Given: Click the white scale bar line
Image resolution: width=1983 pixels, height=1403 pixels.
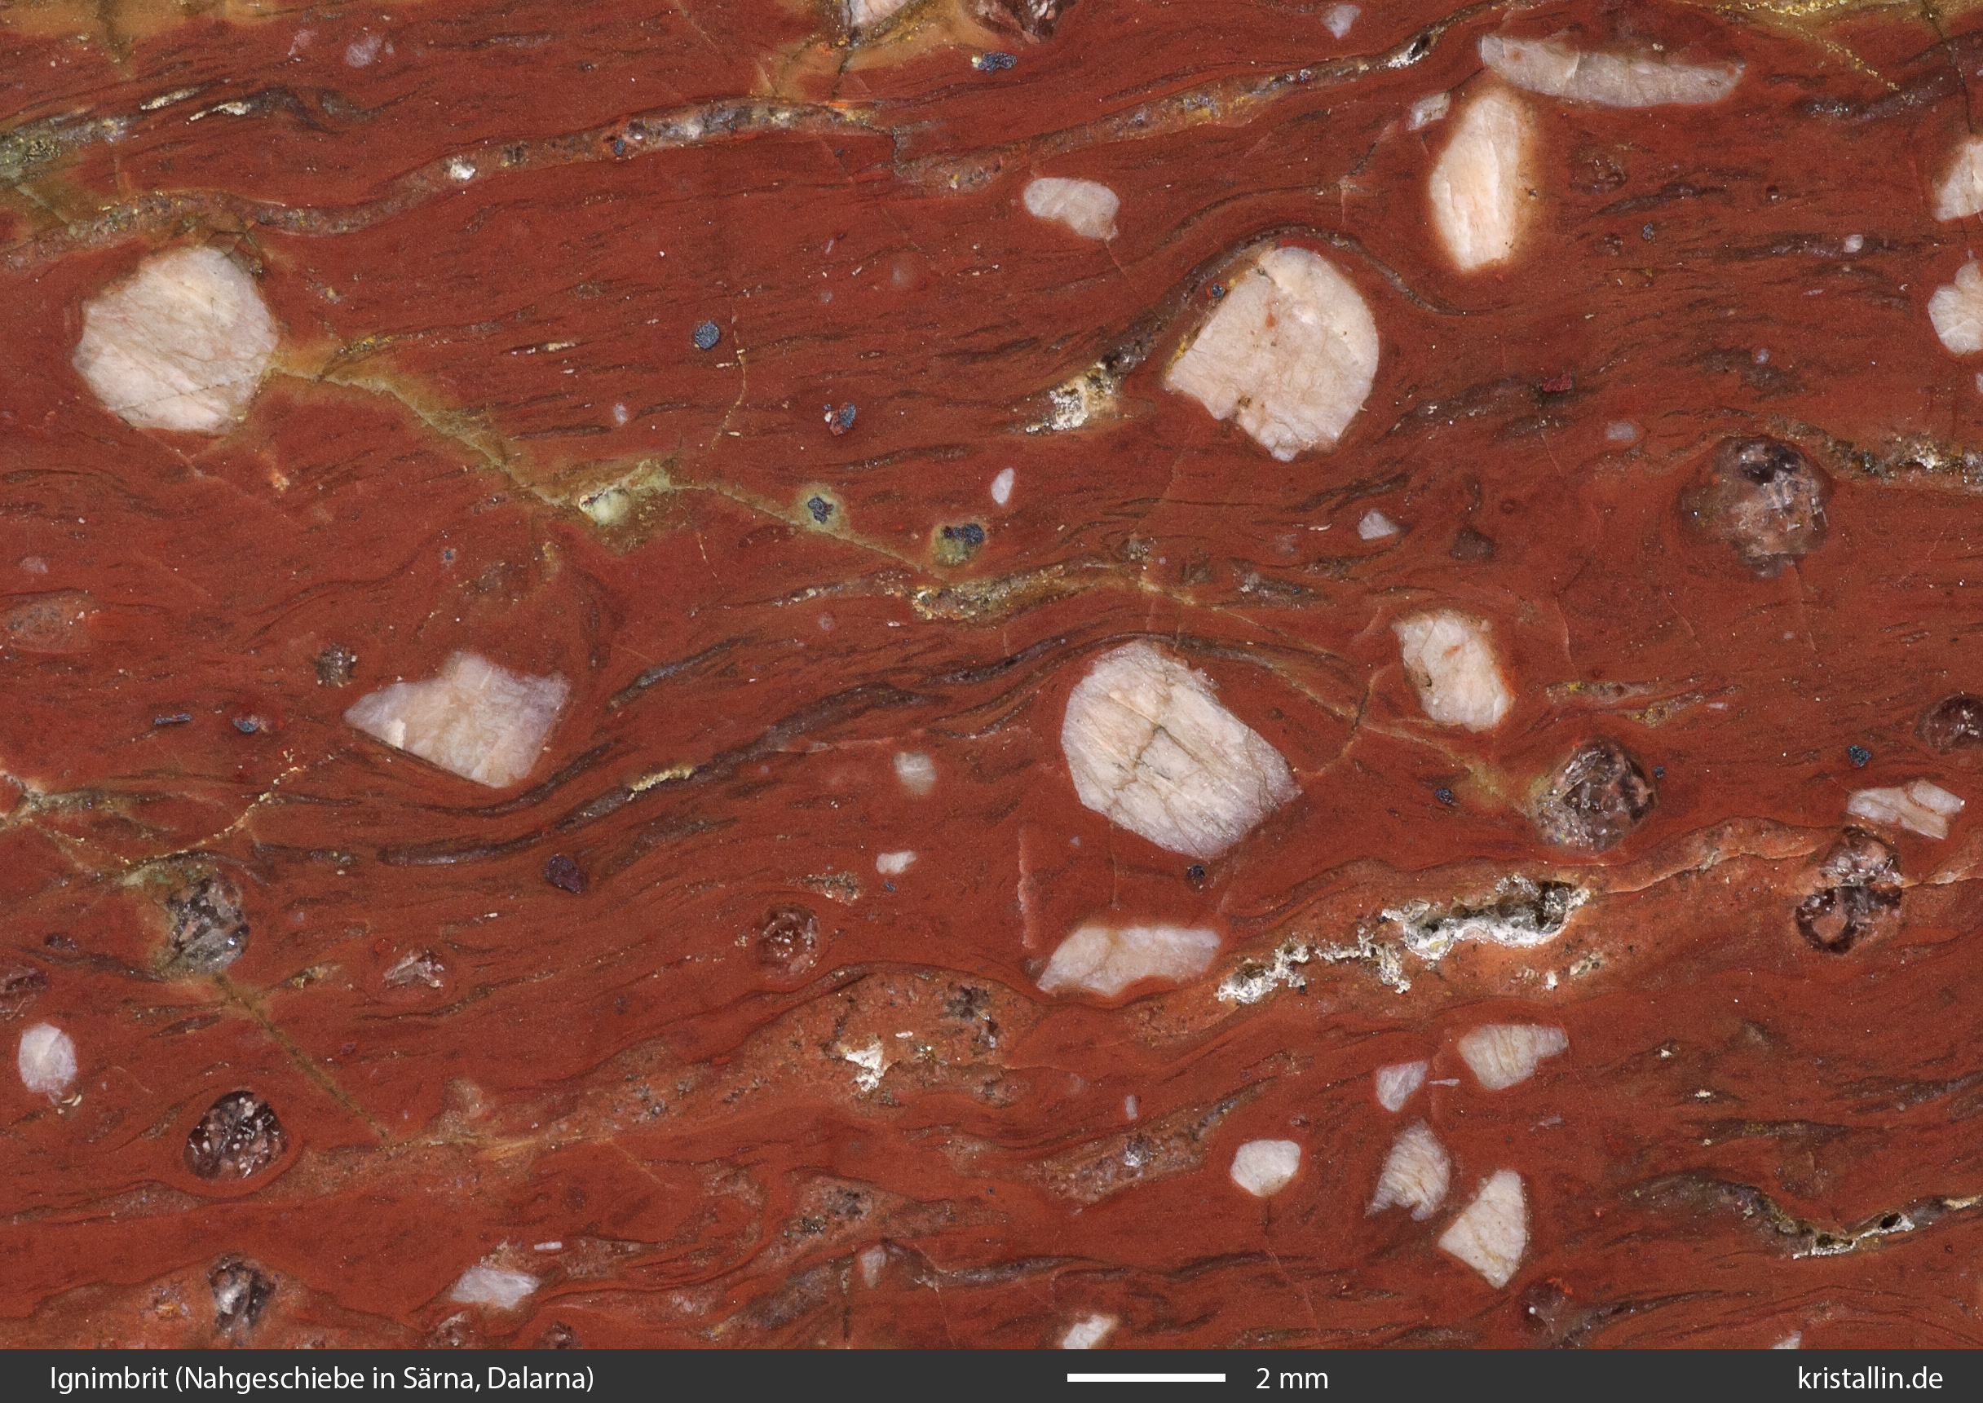Looking at the screenshot, I should point(1146,1378).
